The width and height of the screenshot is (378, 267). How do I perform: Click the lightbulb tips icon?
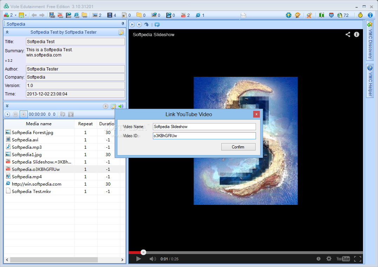289,15
